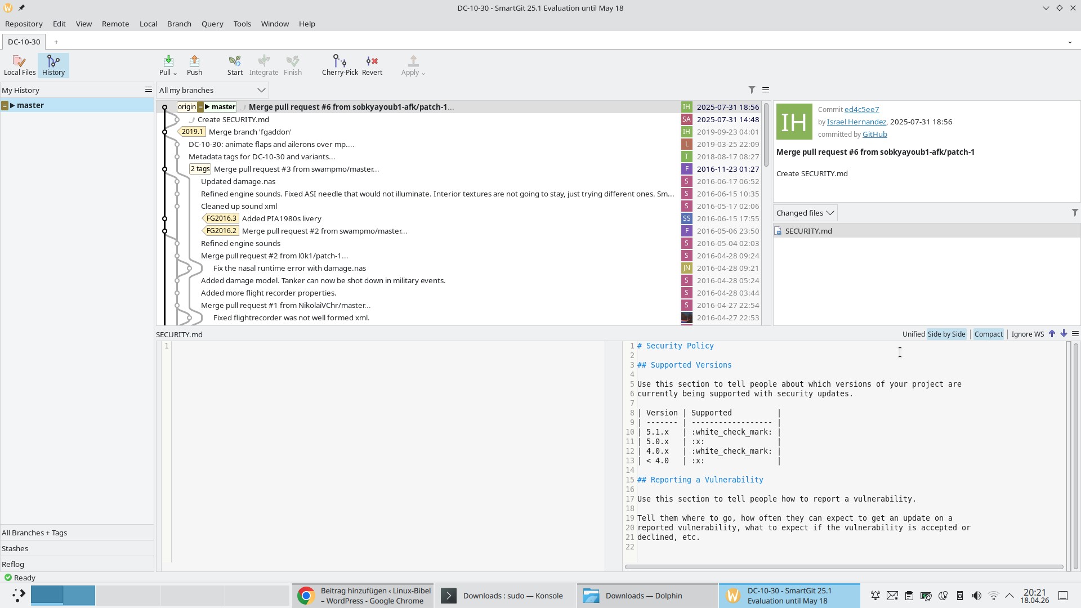Open the All my branches dropdown
1081x608 pixels.
tap(212, 90)
